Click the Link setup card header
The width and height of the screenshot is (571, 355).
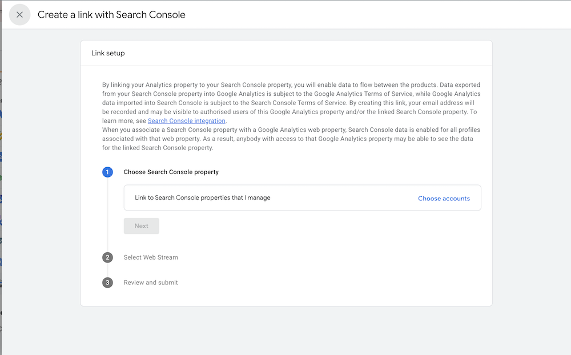(x=108, y=53)
